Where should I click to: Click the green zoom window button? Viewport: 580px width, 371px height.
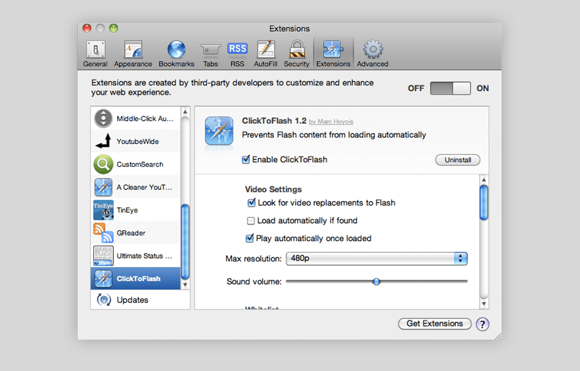pyautogui.click(x=114, y=28)
